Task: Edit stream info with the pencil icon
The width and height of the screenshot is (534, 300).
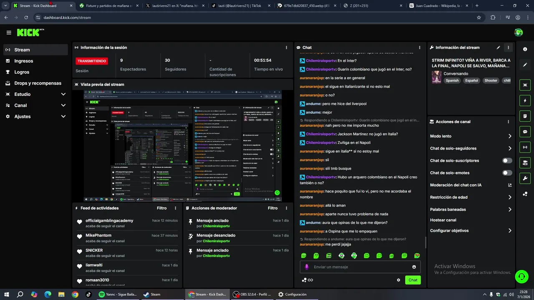Action: point(498,47)
